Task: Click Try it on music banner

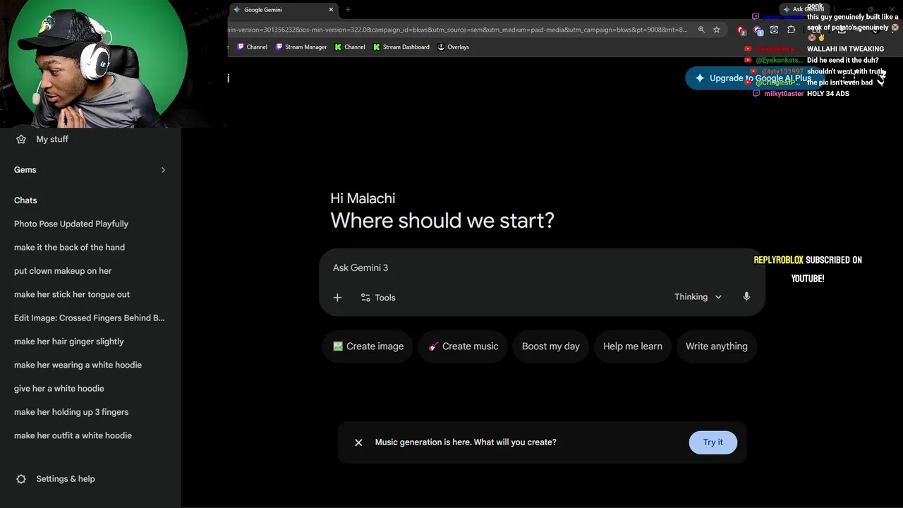Action: tap(713, 442)
